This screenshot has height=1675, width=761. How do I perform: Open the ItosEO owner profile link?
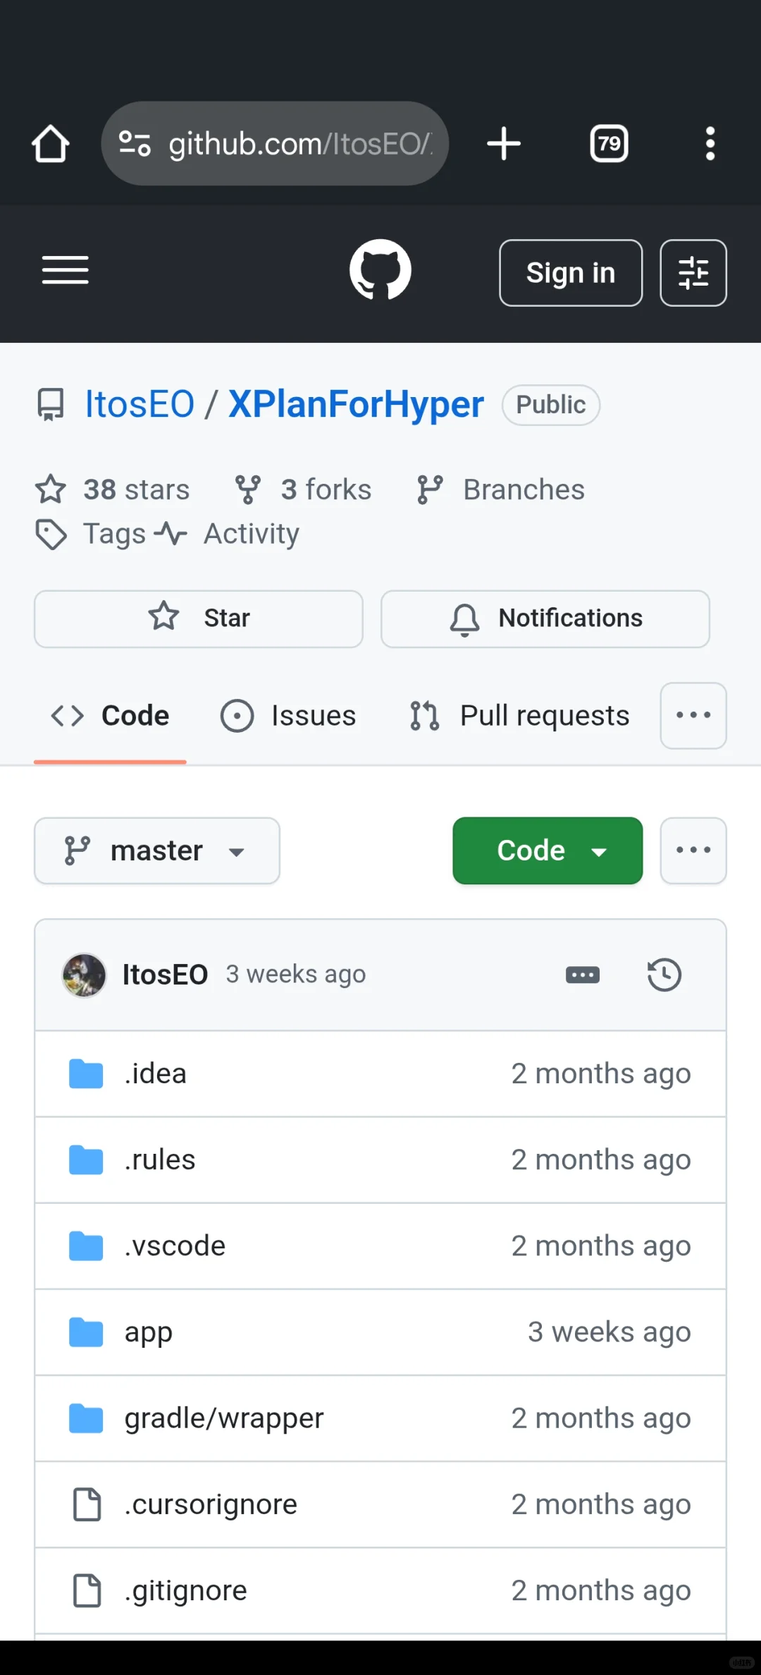click(140, 405)
